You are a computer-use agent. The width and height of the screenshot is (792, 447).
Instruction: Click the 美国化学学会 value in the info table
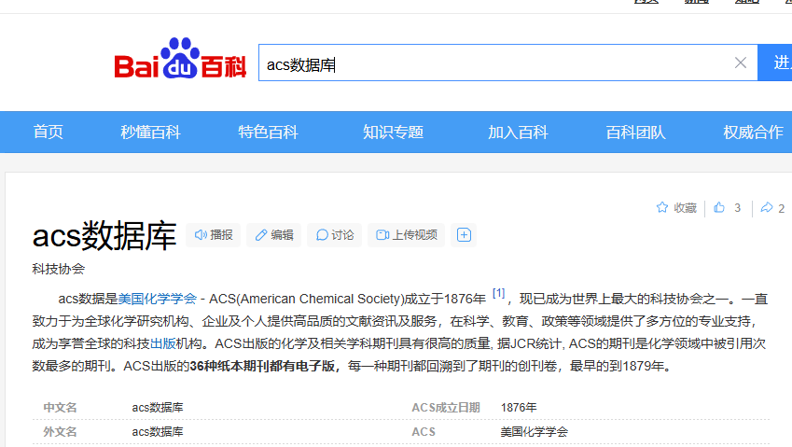pyautogui.click(x=534, y=432)
